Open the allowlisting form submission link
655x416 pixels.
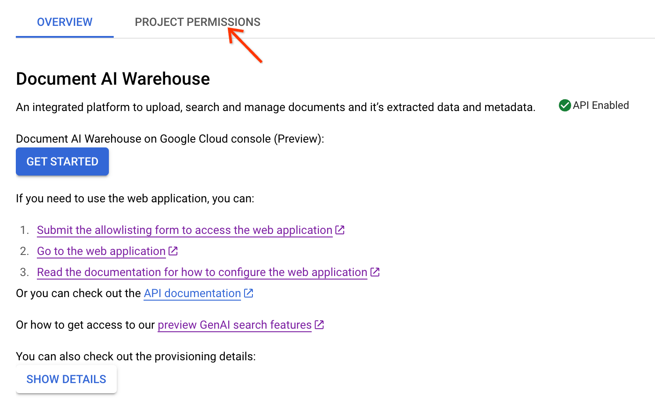point(184,230)
